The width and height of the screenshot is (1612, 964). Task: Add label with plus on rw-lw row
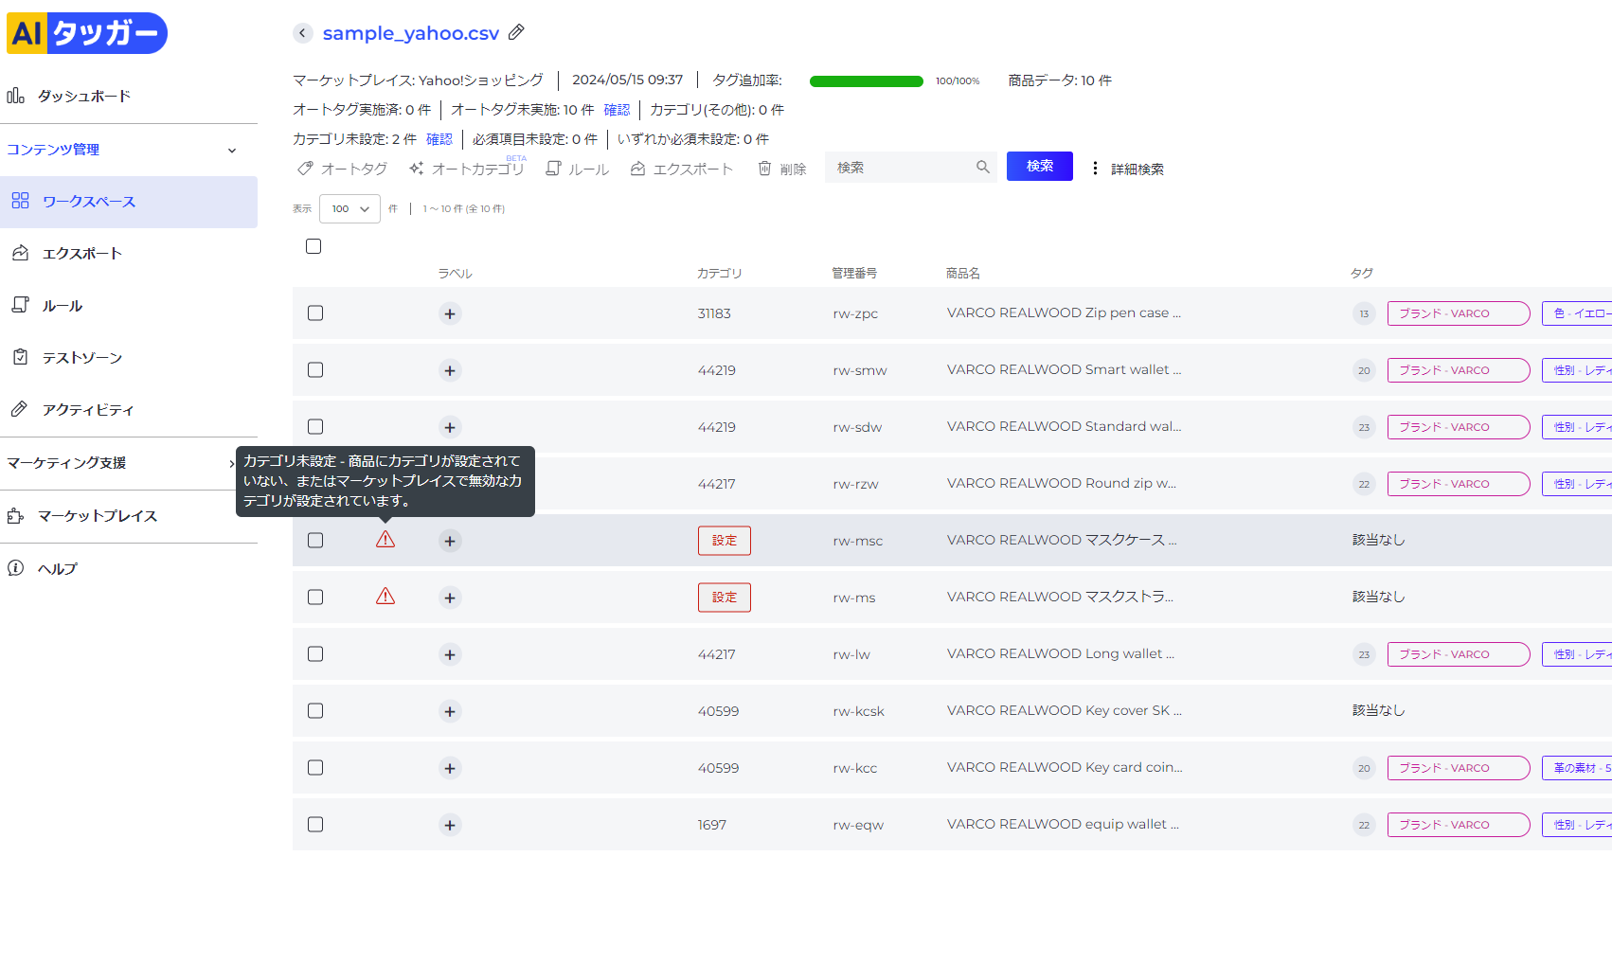450,654
